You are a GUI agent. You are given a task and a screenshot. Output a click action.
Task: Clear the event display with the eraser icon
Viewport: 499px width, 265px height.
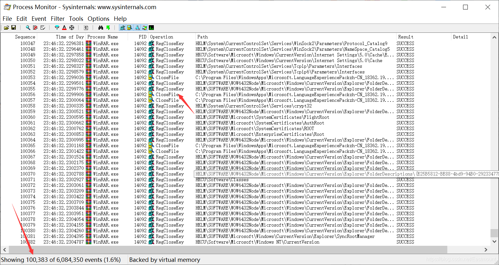[43, 28]
